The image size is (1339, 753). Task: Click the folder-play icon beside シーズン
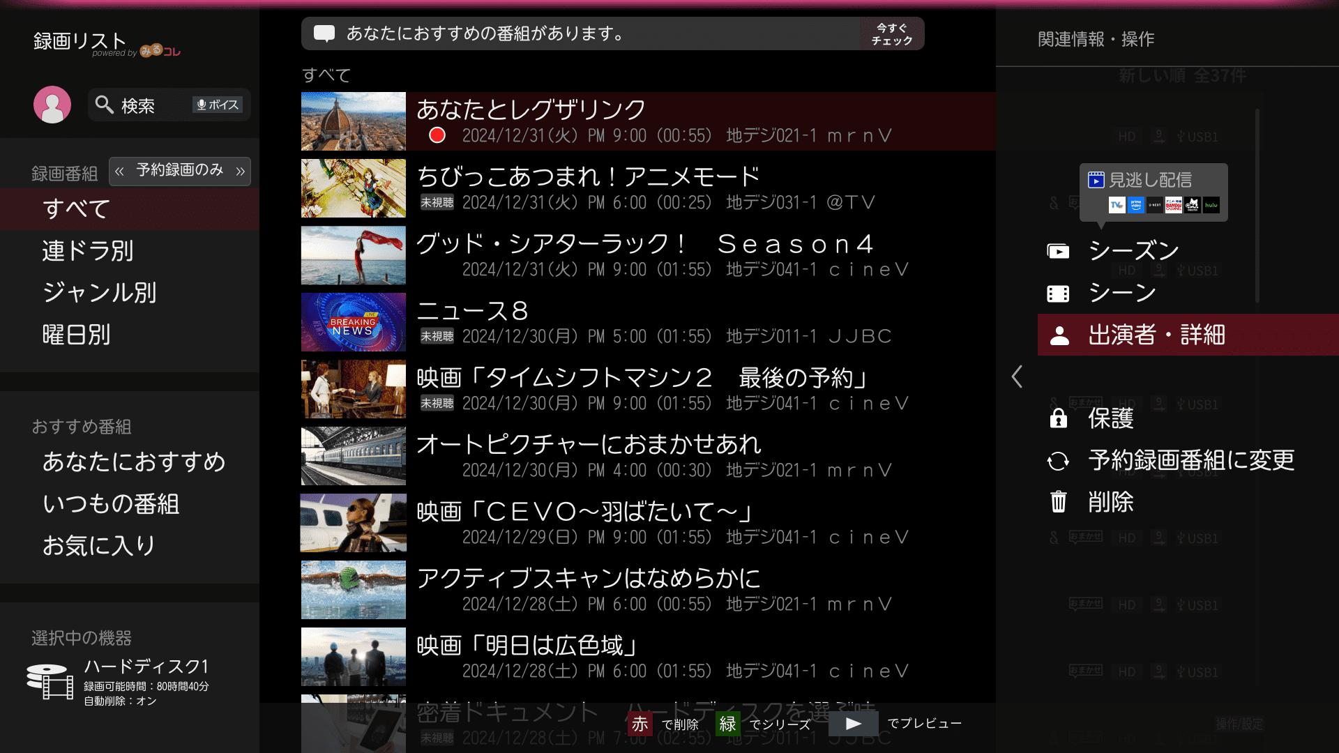1058,252
